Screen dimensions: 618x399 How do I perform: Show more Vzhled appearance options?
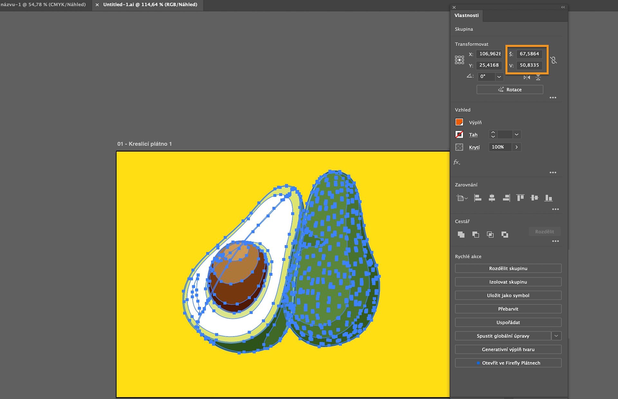553,172
